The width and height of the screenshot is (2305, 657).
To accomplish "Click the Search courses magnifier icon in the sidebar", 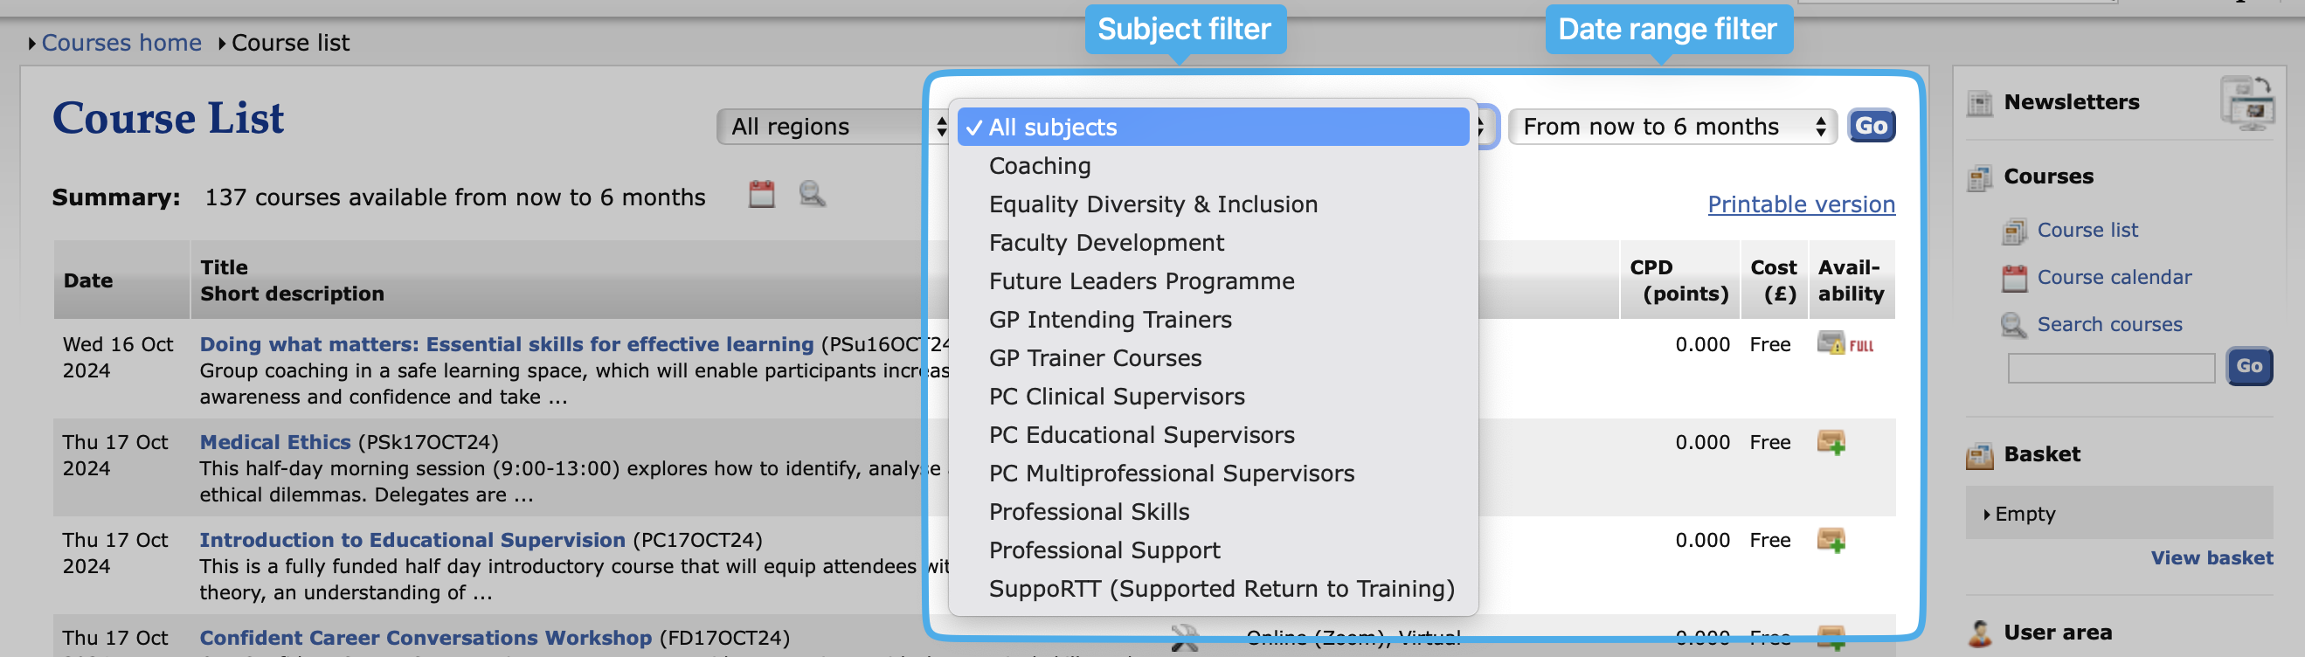I will pos(2013,325).
